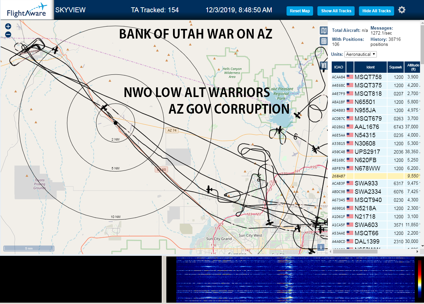Screen dimensions: 424x304
Task: Zoom in on the map with plus button
Action: [x=8, y=26]
